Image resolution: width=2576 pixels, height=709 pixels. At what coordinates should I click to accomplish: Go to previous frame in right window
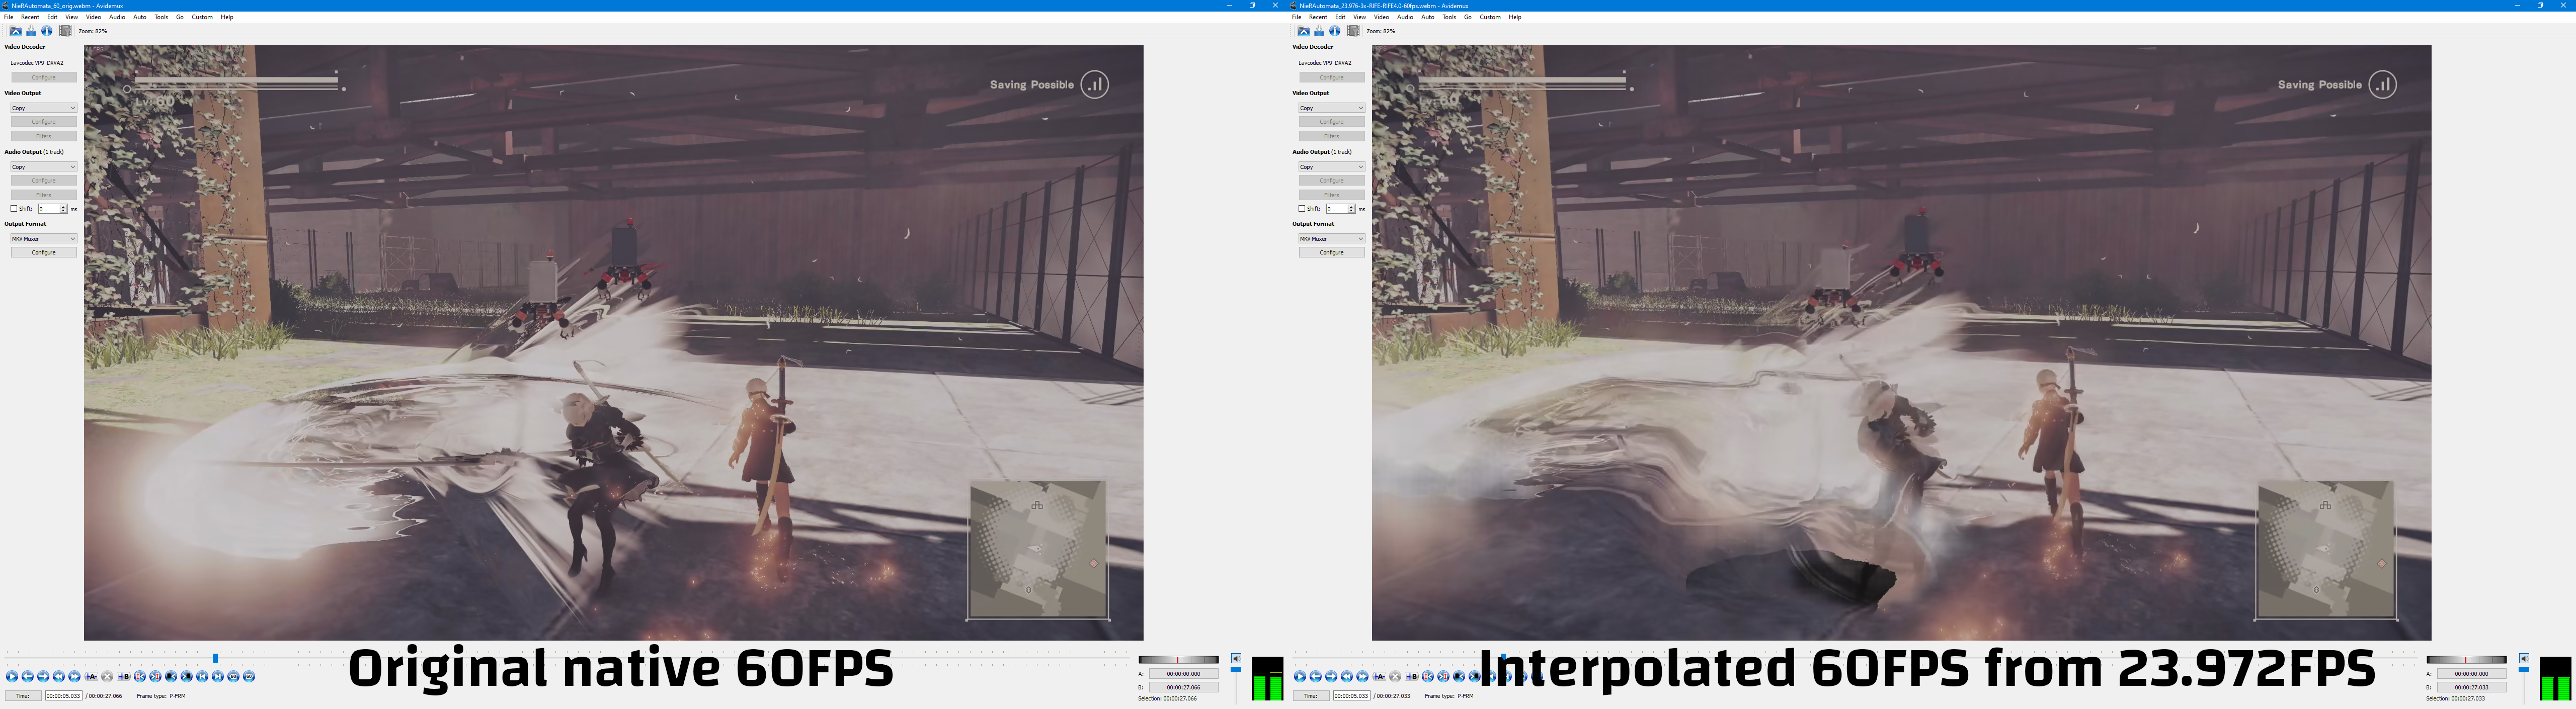tap(1316, 676)
